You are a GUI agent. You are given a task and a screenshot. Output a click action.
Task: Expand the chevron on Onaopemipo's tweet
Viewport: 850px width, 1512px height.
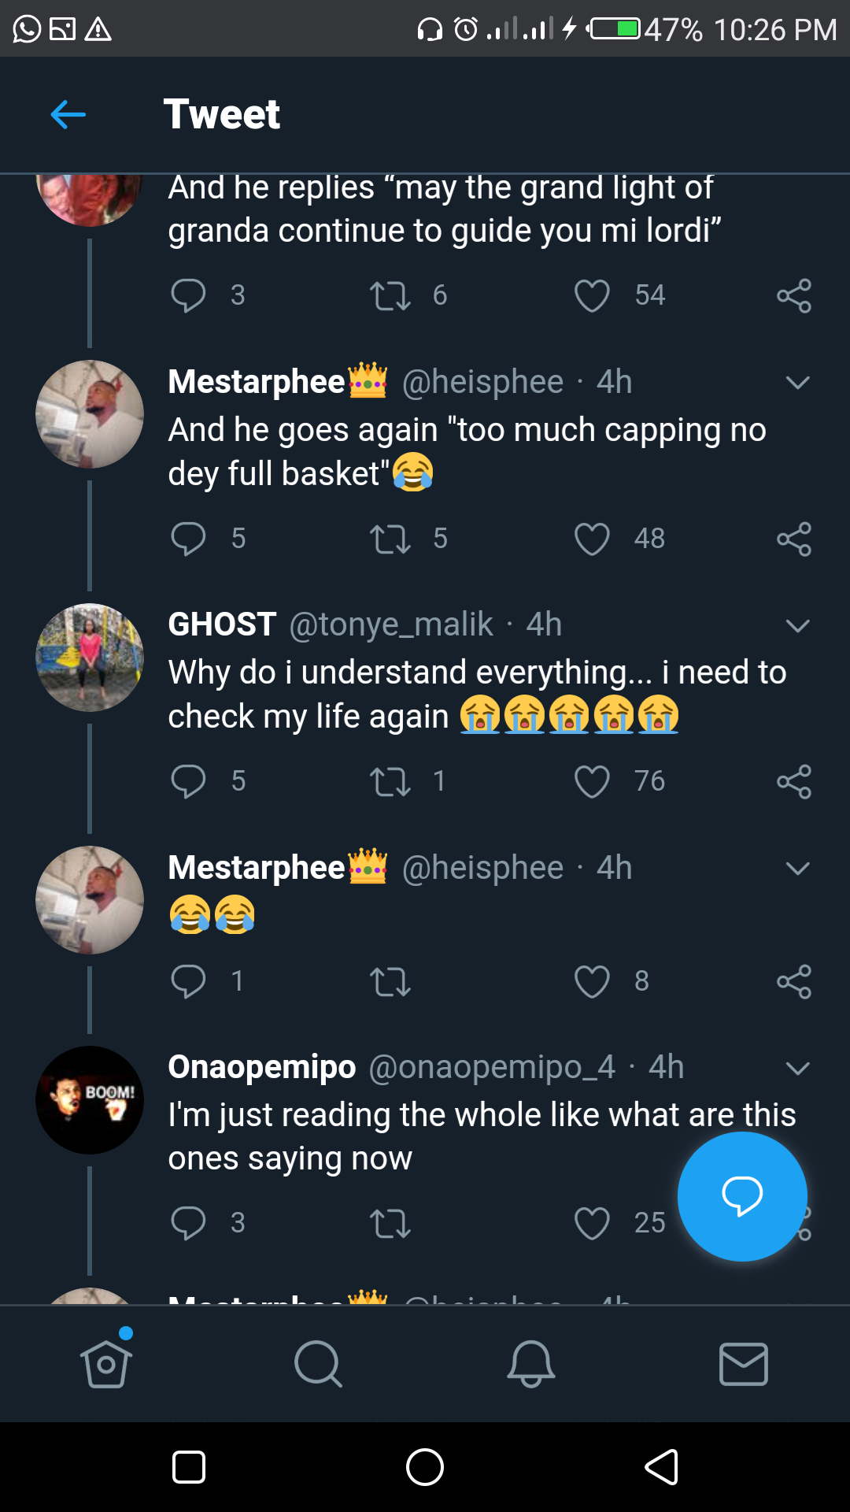797,1069
